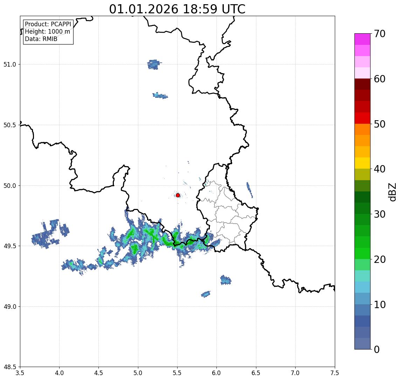This screenshot has width=401, height=380.
Task: Click the magenta top colorbar segment
Action: point(362,39)
